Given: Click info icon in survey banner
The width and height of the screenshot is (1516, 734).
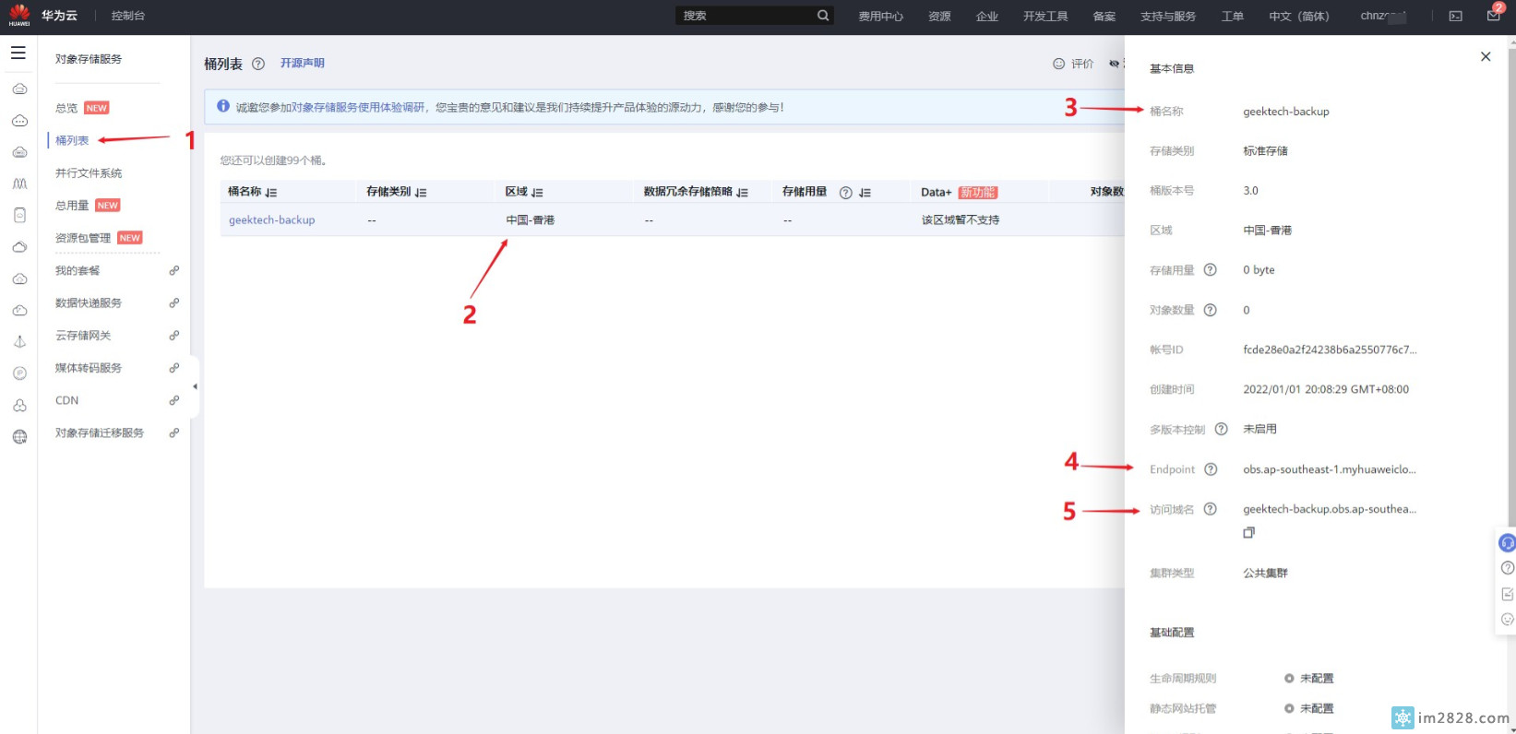Looking at the screenshot, I should click(223, 106).
